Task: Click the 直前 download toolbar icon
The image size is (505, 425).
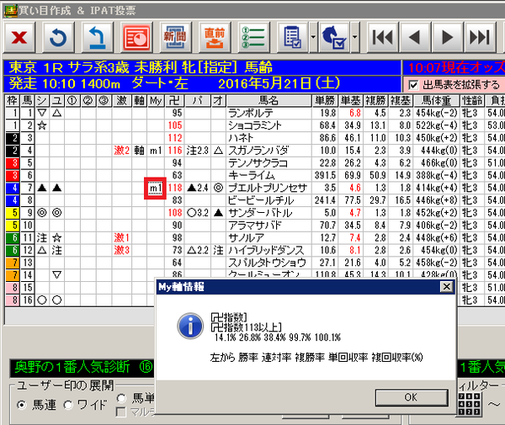Action: (214, 37)
